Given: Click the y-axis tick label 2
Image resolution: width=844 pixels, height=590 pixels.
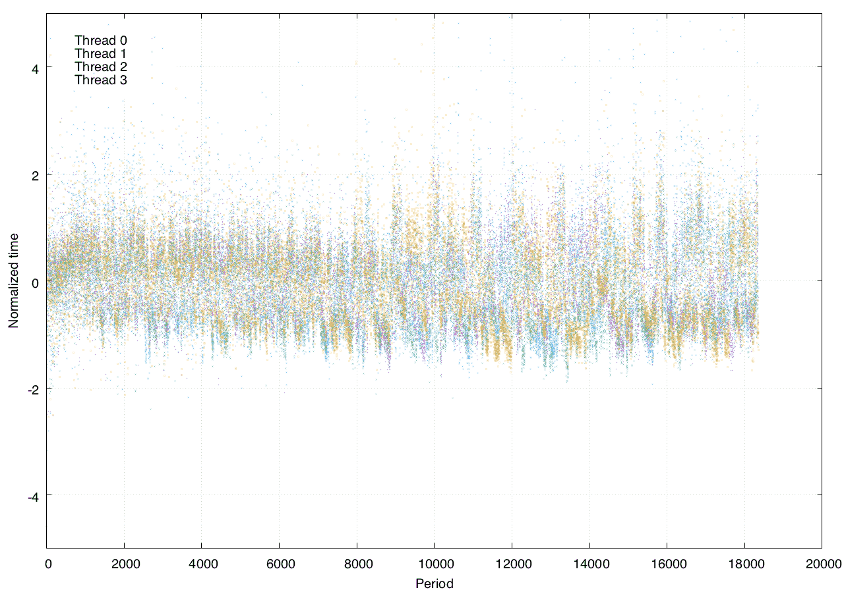Looking at the screenshot, I should [x=36, y=174].
